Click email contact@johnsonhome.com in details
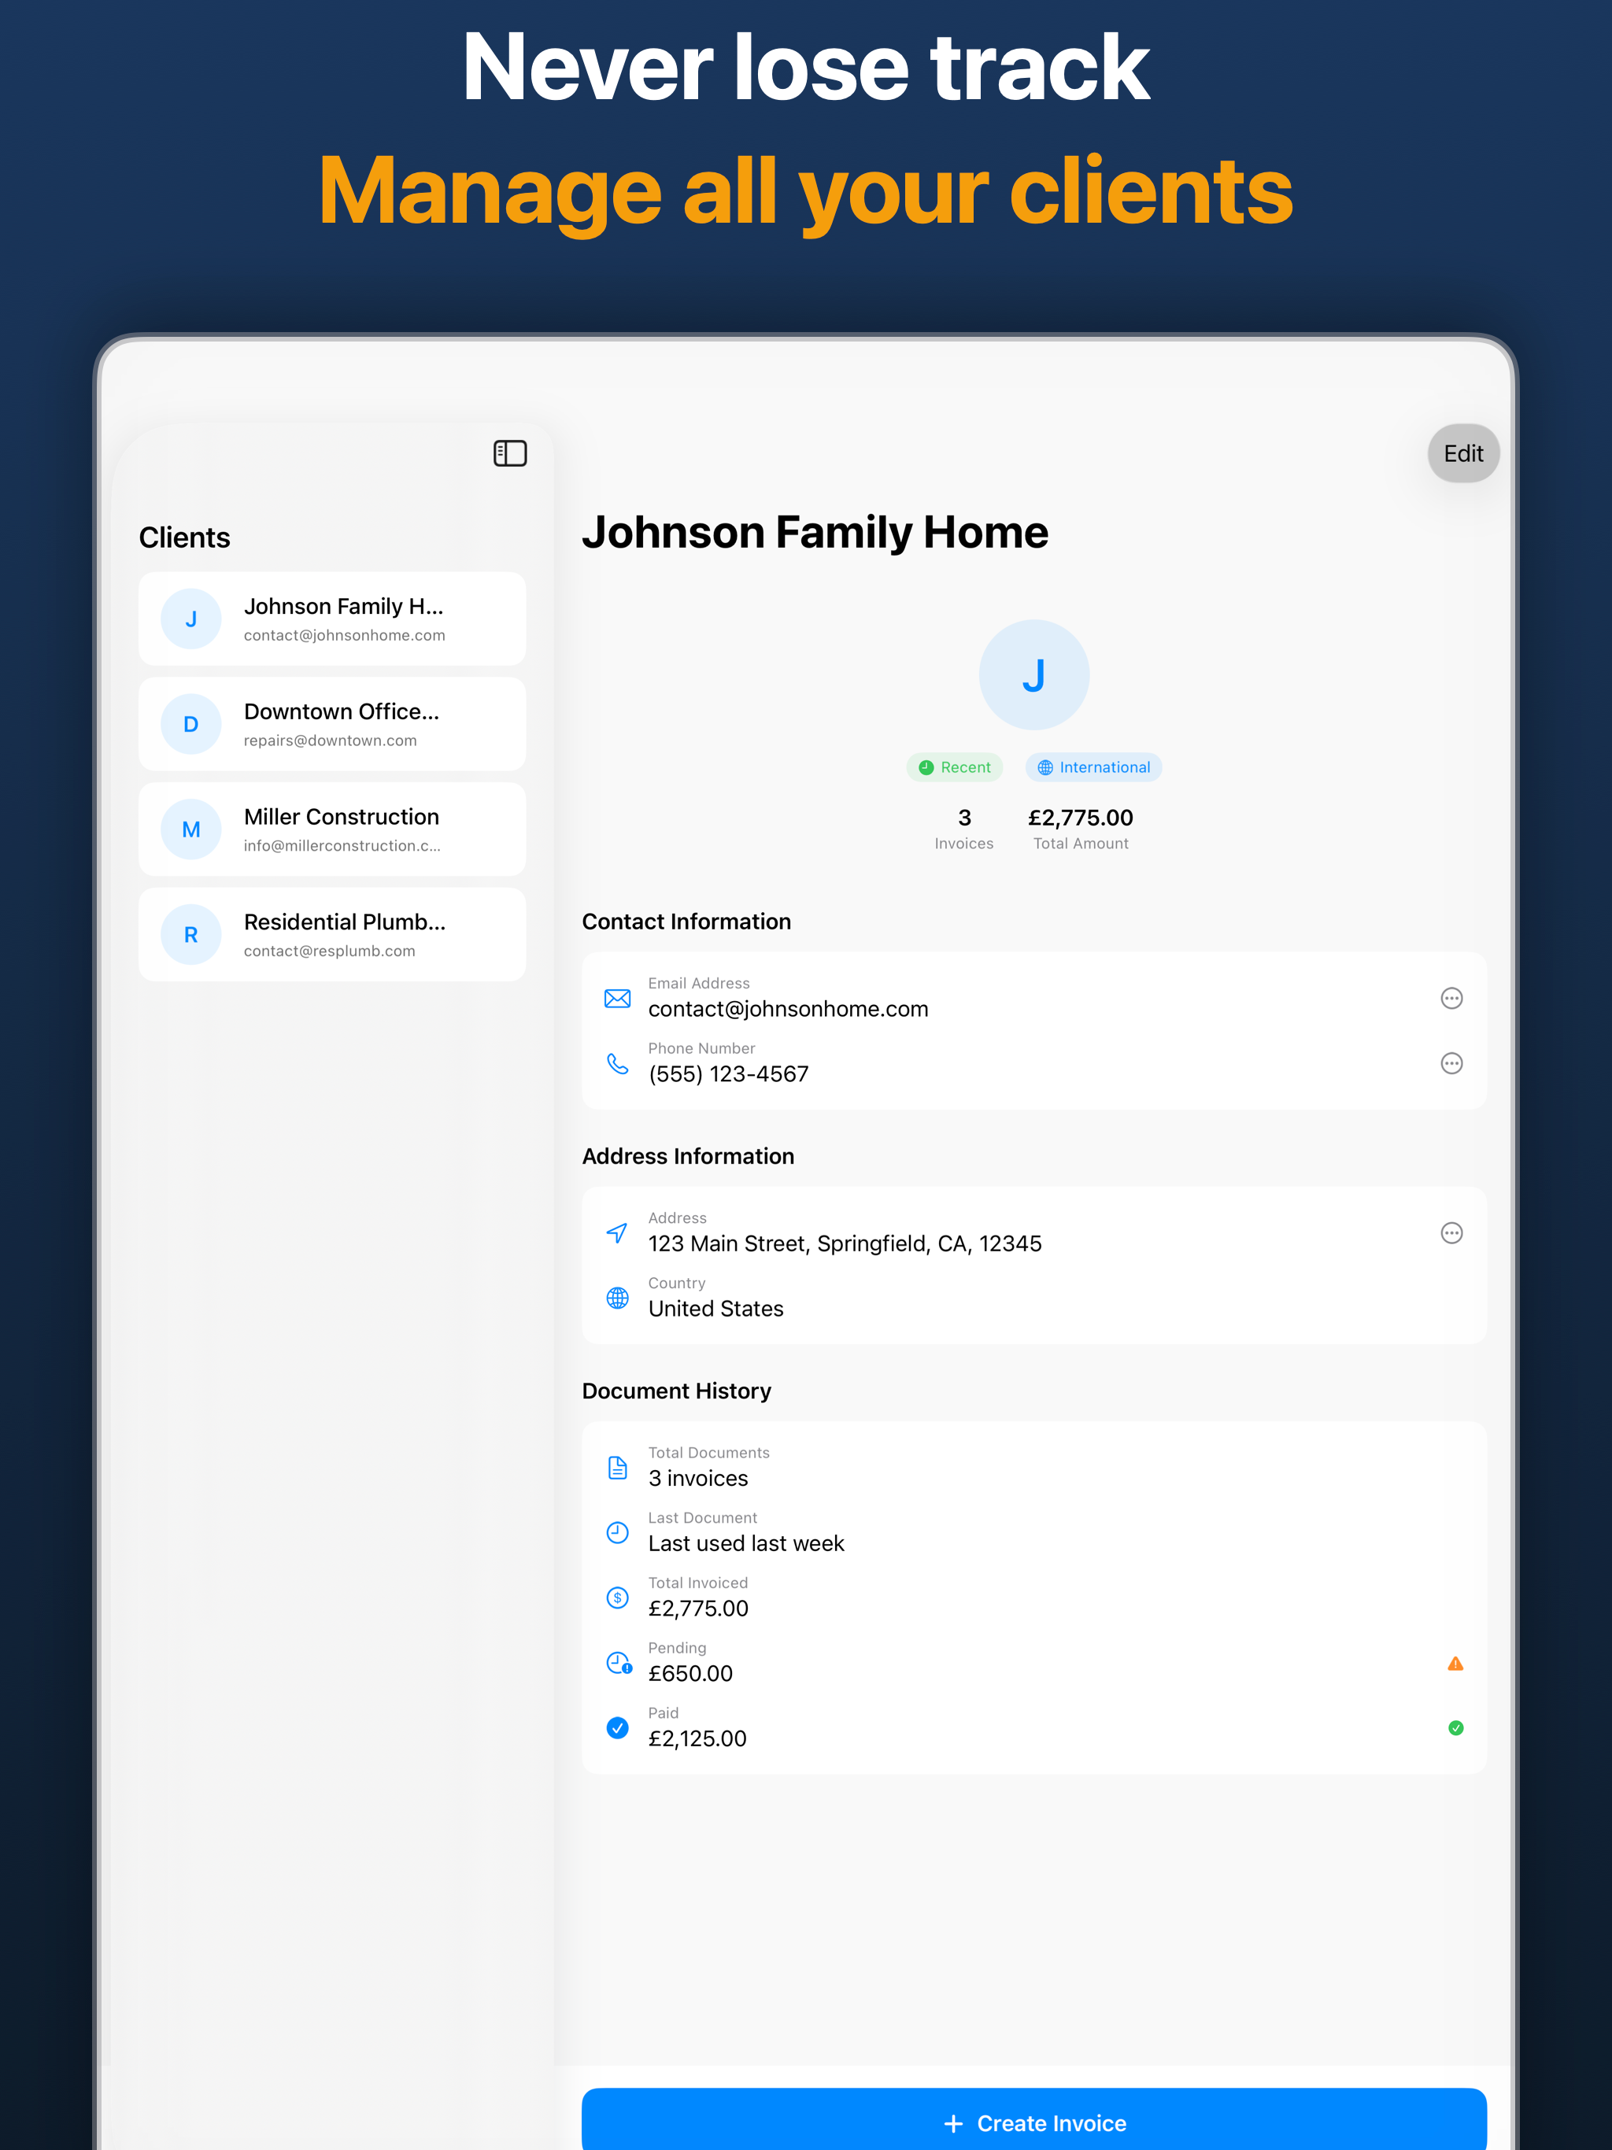The height and width of the screenshot is (2150, 1612). coord(788,1009)
